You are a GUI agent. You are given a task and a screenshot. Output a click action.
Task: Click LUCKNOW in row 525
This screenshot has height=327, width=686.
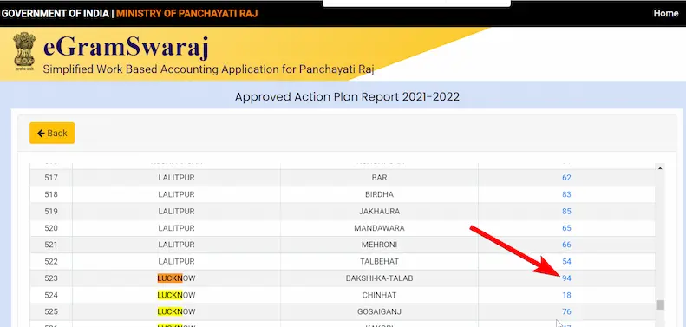click(176, 312)
